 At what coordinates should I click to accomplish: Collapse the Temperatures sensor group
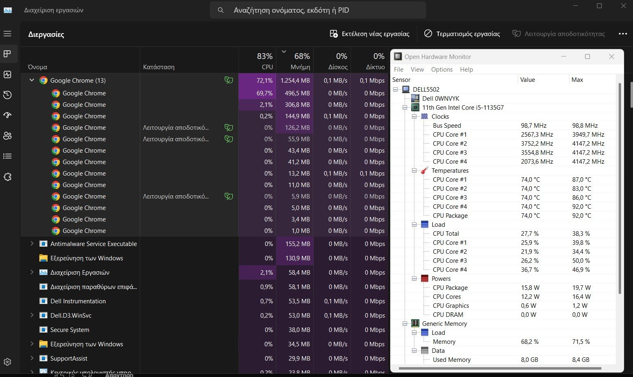tap(414, 170)
